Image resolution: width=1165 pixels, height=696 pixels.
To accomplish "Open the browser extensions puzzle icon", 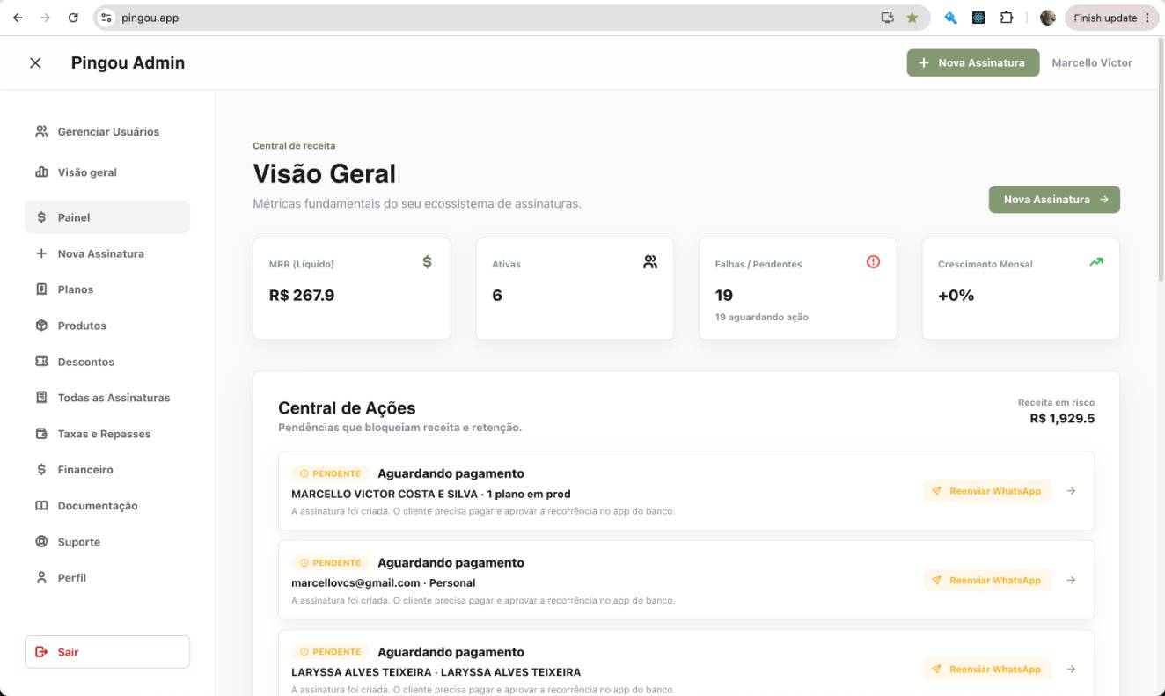I will (1007, 18).
